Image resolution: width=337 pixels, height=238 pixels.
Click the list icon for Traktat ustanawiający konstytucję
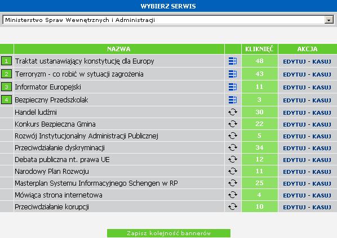233,61
